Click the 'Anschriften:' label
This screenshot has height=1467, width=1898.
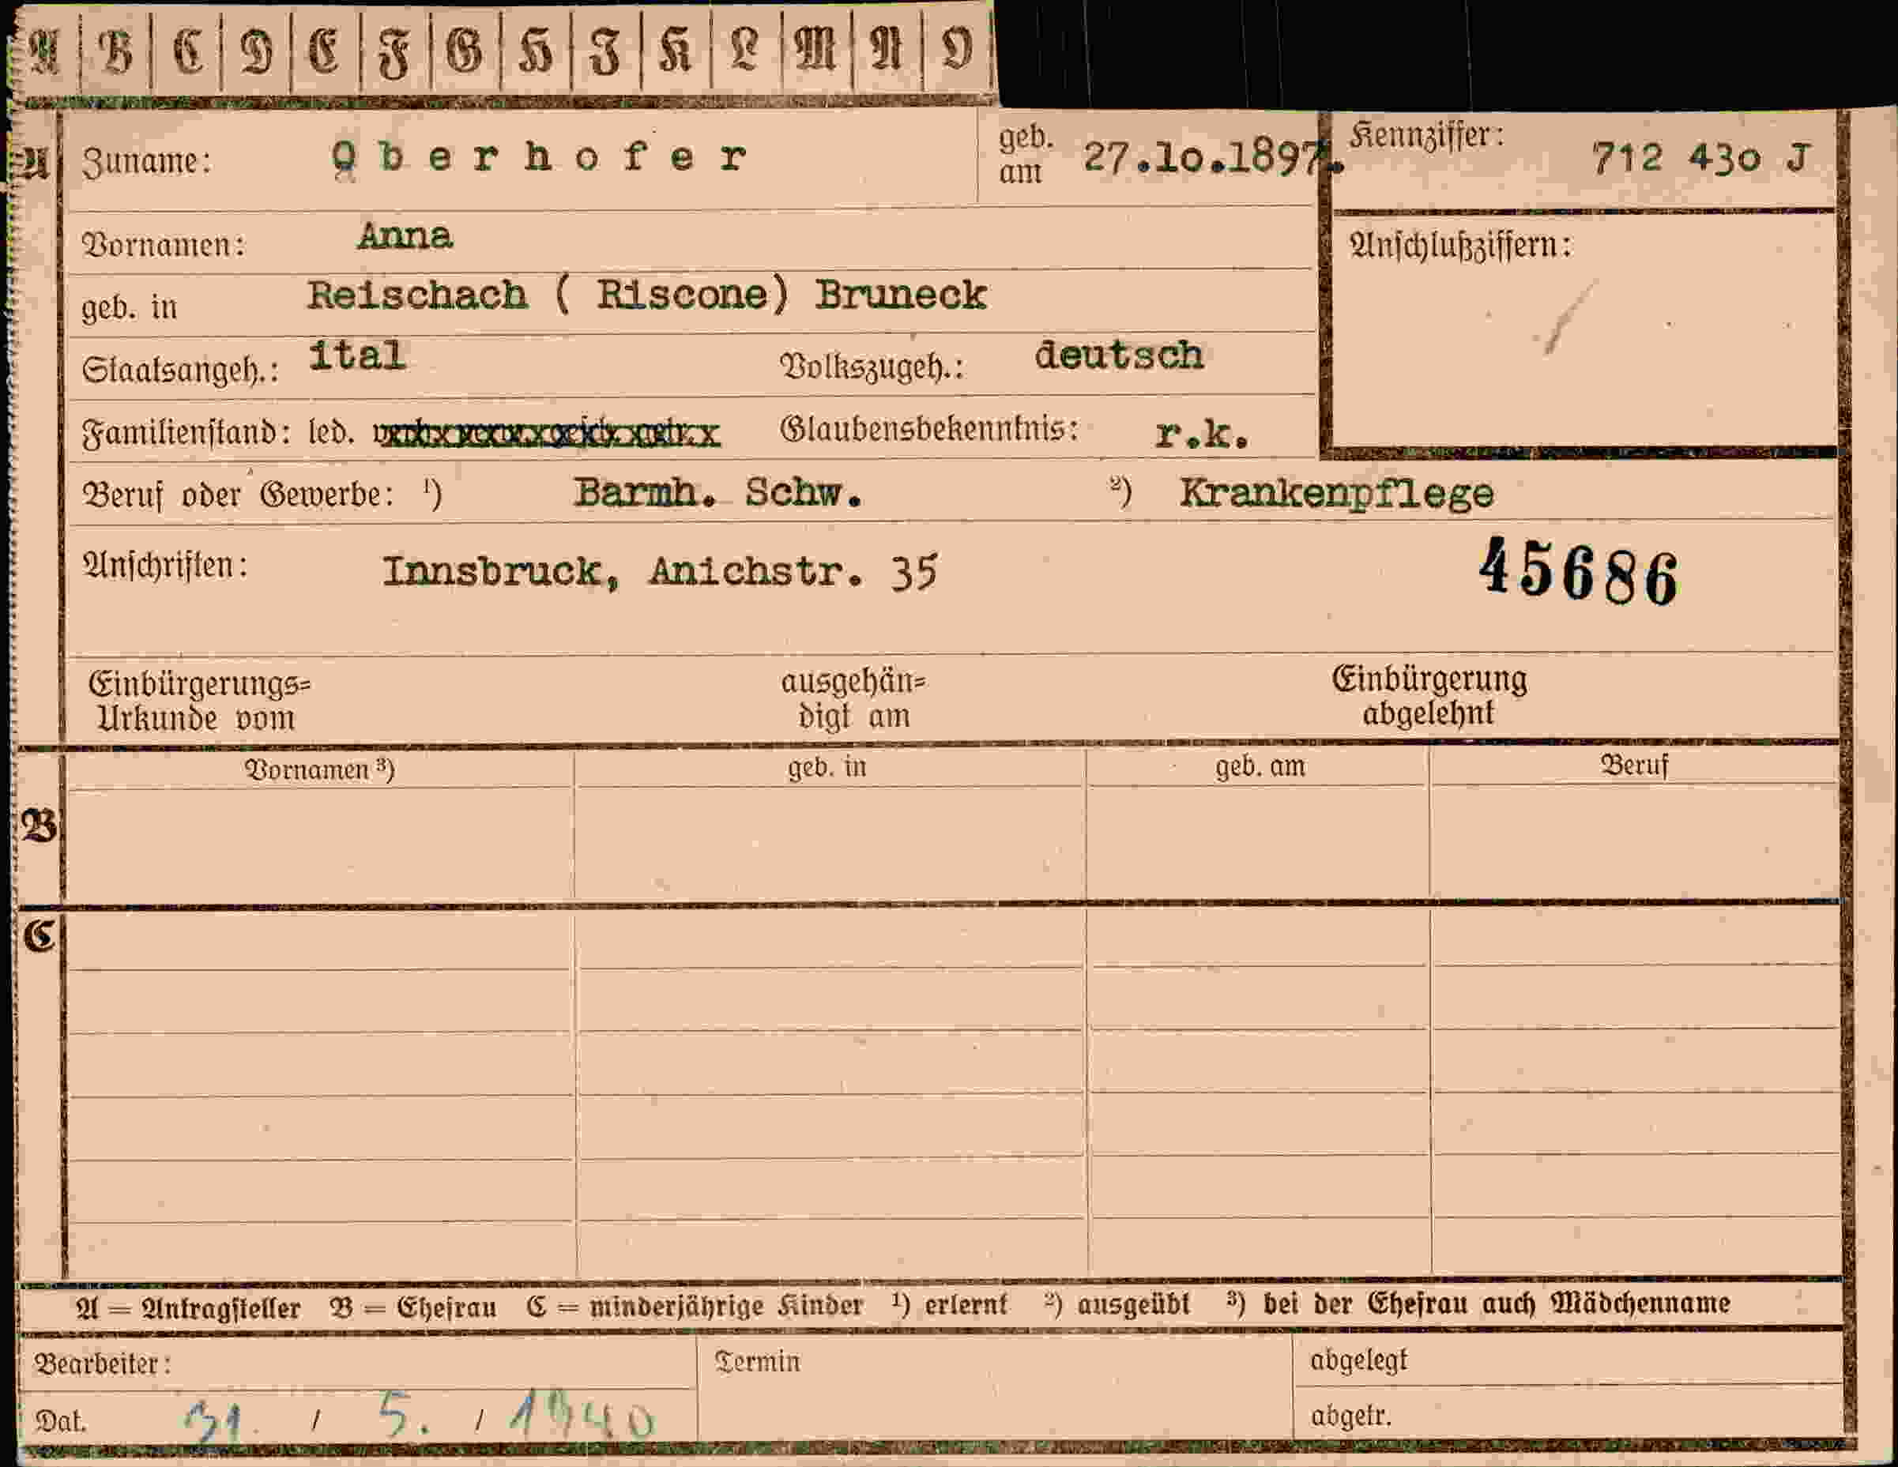(165, 566)
